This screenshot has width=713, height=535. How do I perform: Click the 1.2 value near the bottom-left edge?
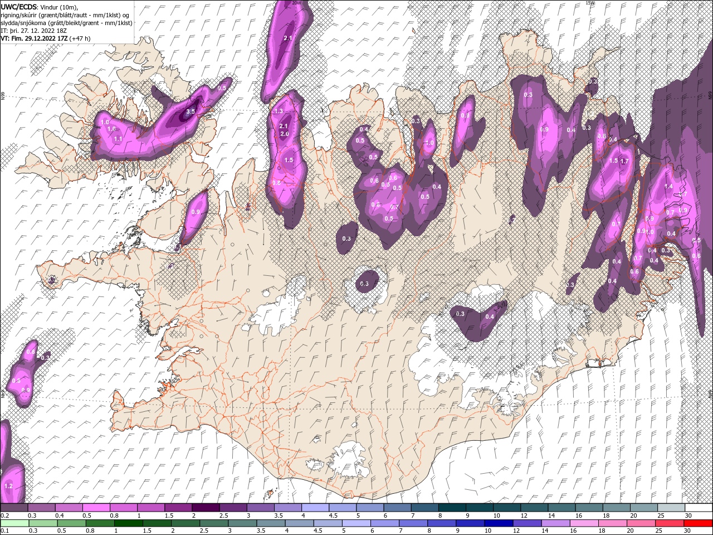click(x=8, y=486)
